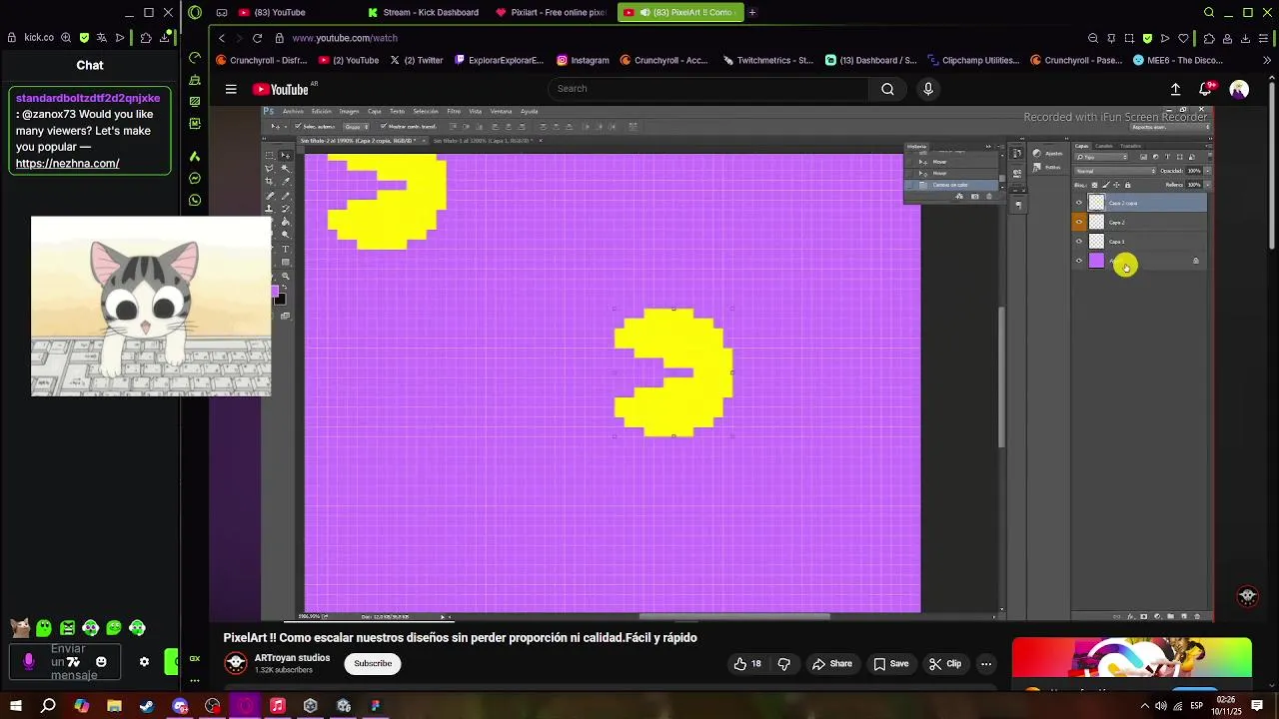This screenshot has width=1279, height=719.
Task: Click username standardboltzdtf2d2qnjxke in chat
Action: coord(88,99)
